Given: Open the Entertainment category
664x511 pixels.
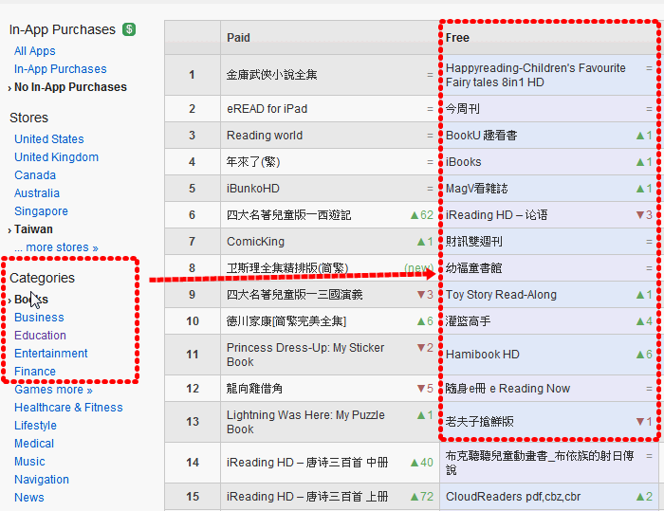Looking at the screenshot, I should (51, 354).
